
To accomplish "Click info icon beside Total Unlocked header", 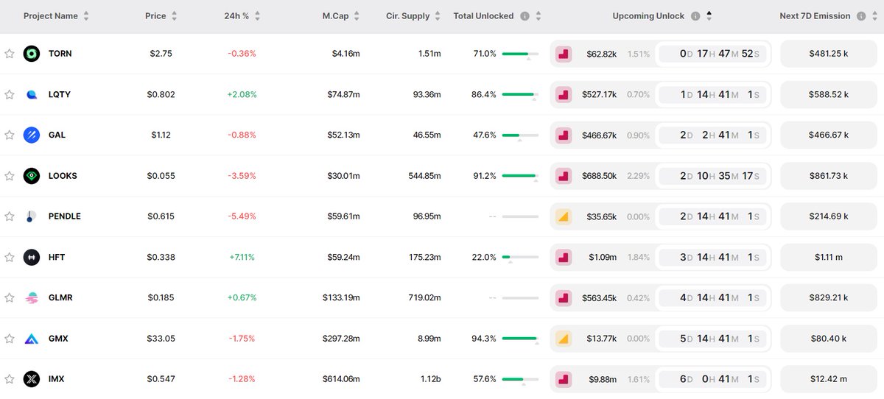I will point(525,16).
